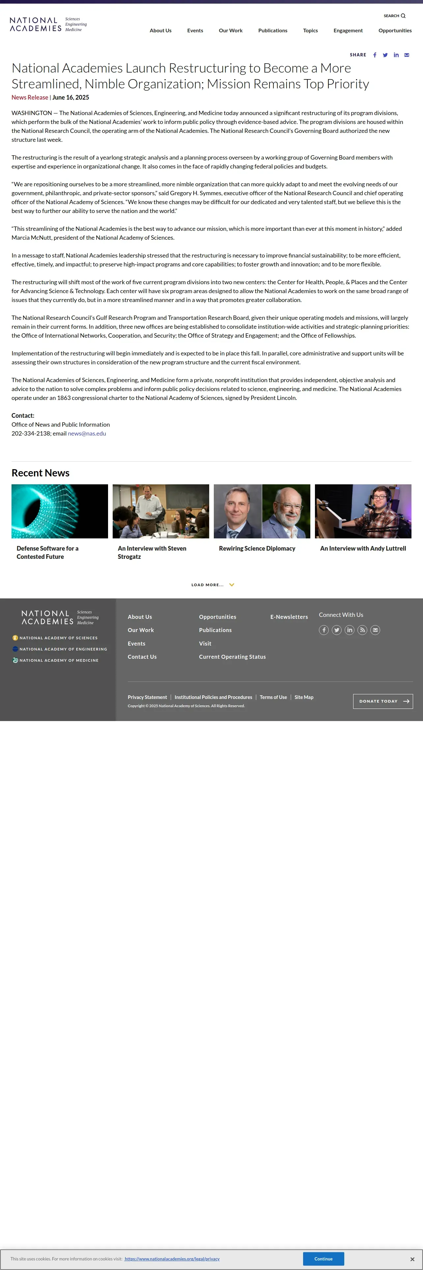
Task: Open the Engagement menu
Action: tap(348, 31)
